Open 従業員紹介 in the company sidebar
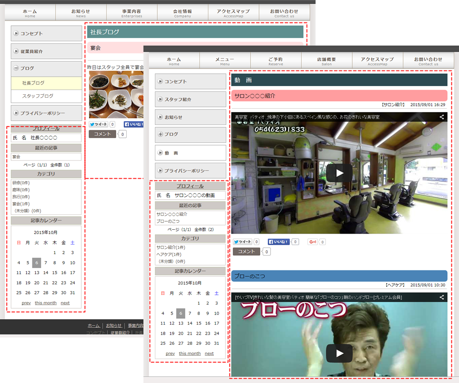This screenshot has width=459, height=383. coord(46,51)
